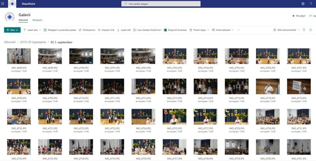Image resolution: width=316 pixels, height=161 pixels.
Task: Expand the Uus new item dropdown
Action: [12, 30]
